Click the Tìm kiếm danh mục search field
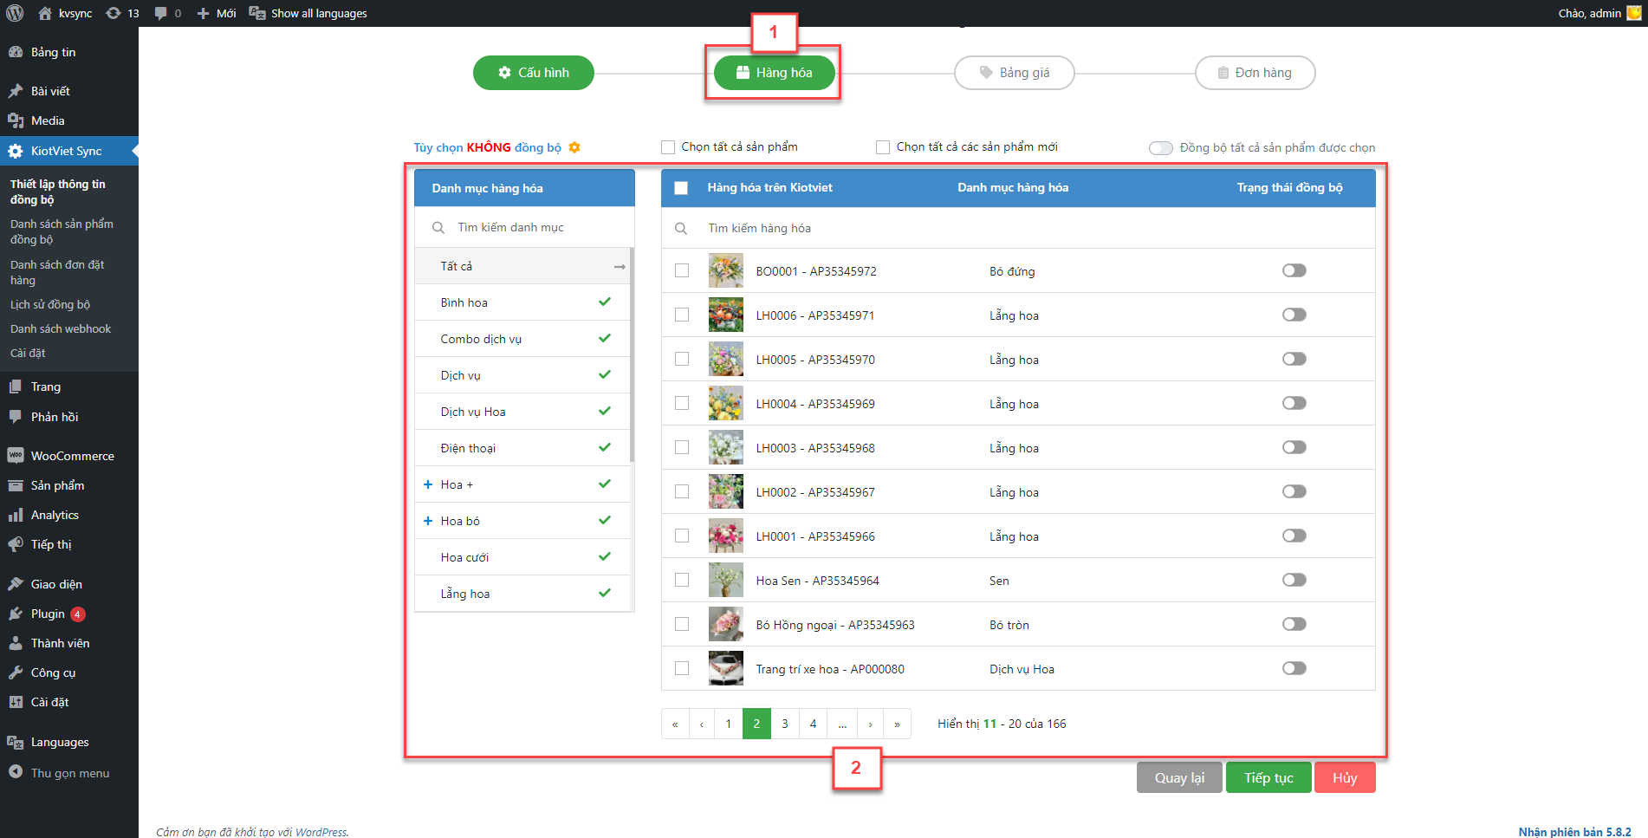1648x838 pixels. pos(537,228)
